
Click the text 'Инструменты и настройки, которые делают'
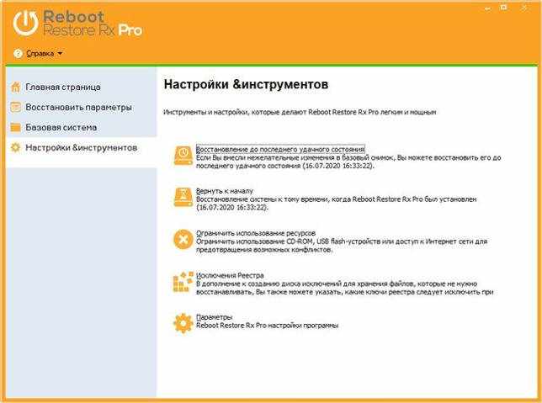[235, 112]
